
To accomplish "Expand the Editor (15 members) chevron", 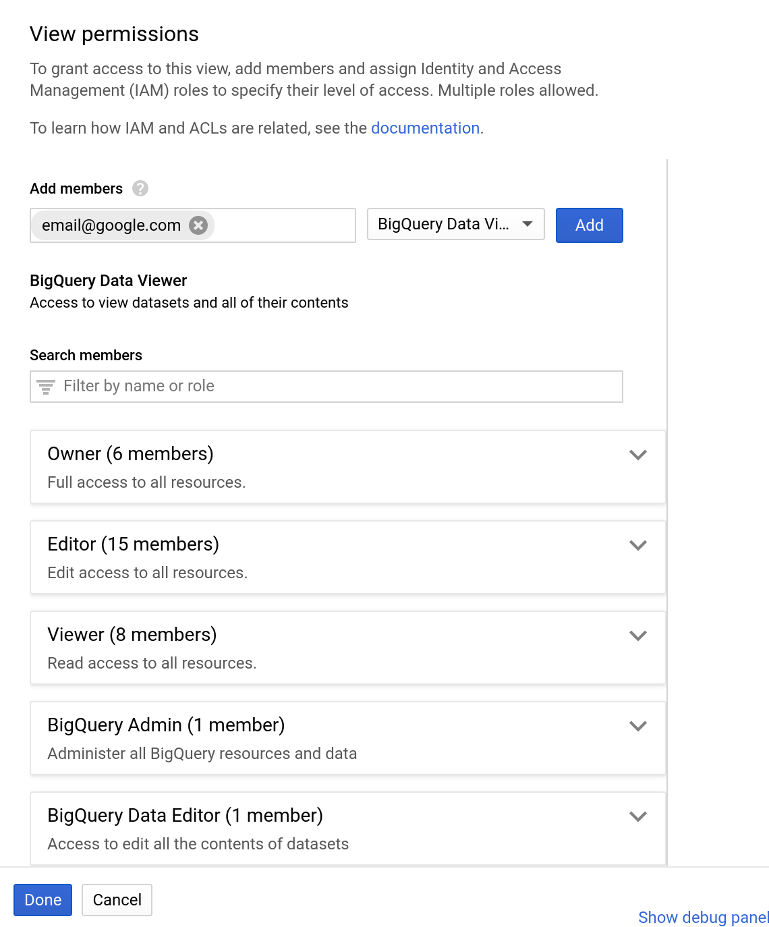I will 637,545.
